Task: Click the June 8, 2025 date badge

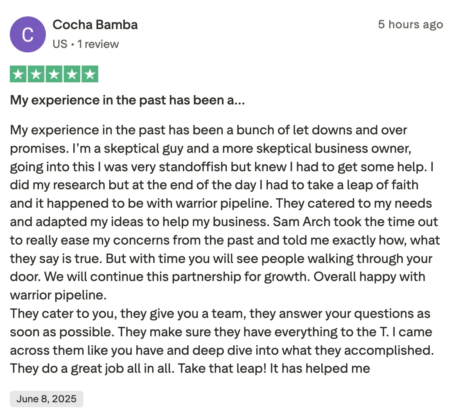Action: coord(47,399)
